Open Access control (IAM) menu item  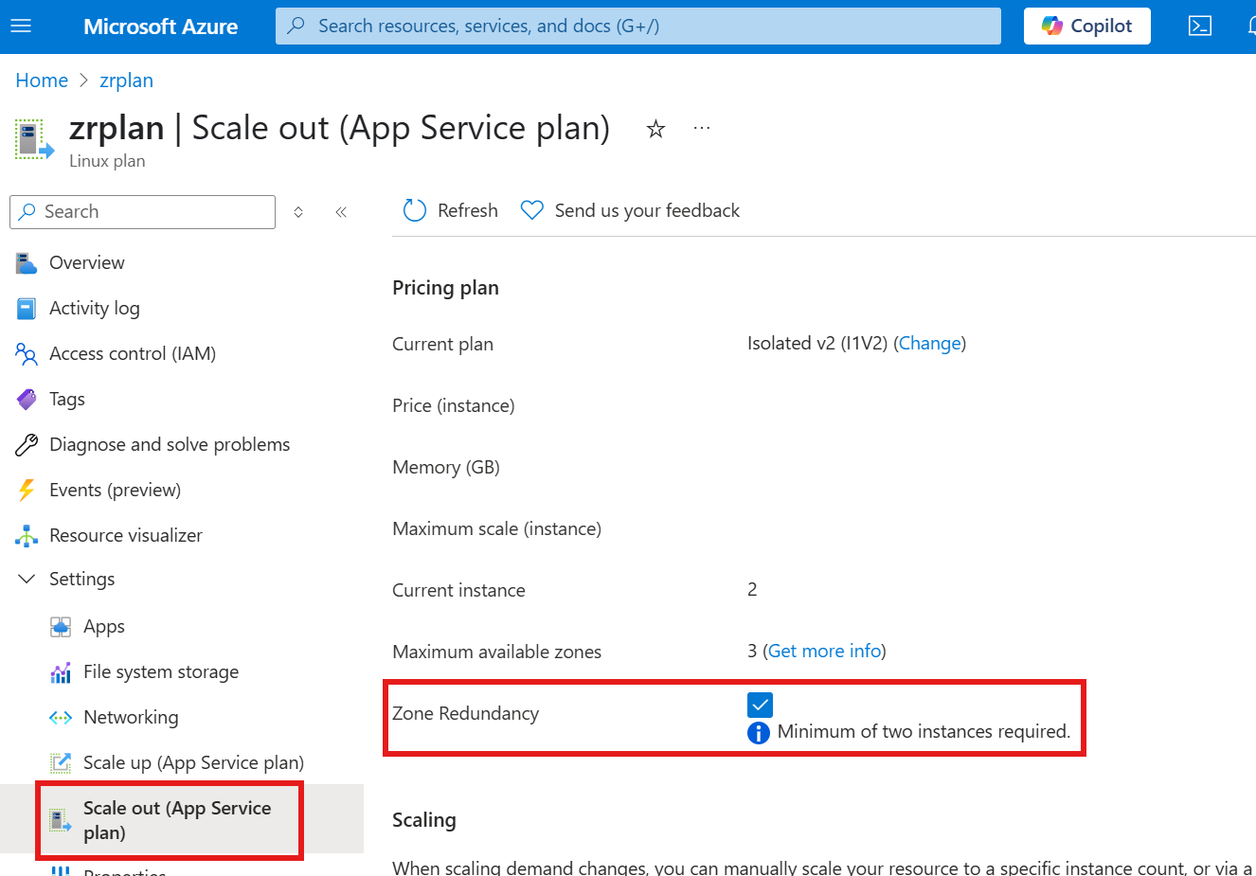[x=132, y=353]
